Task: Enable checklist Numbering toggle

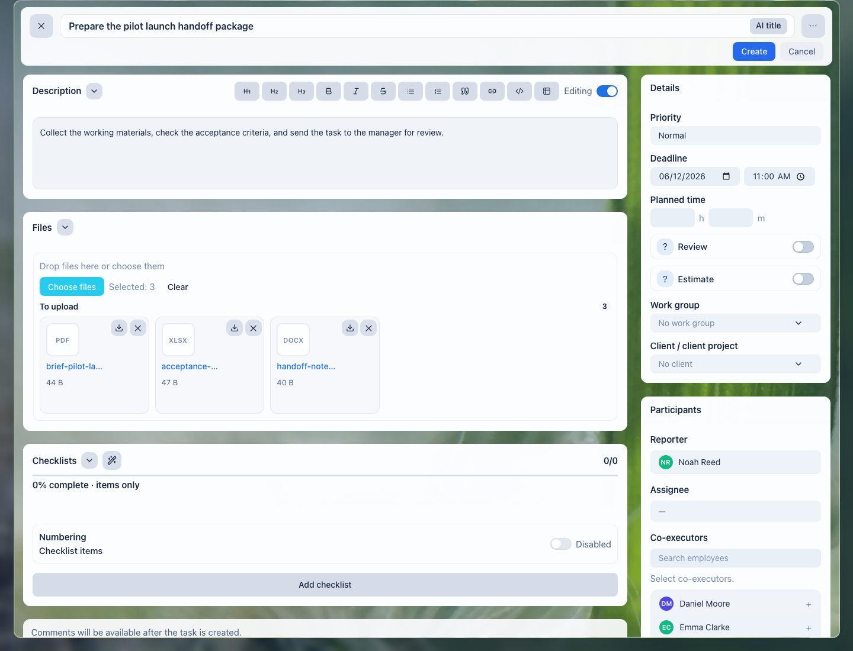Action: point(560,544)
